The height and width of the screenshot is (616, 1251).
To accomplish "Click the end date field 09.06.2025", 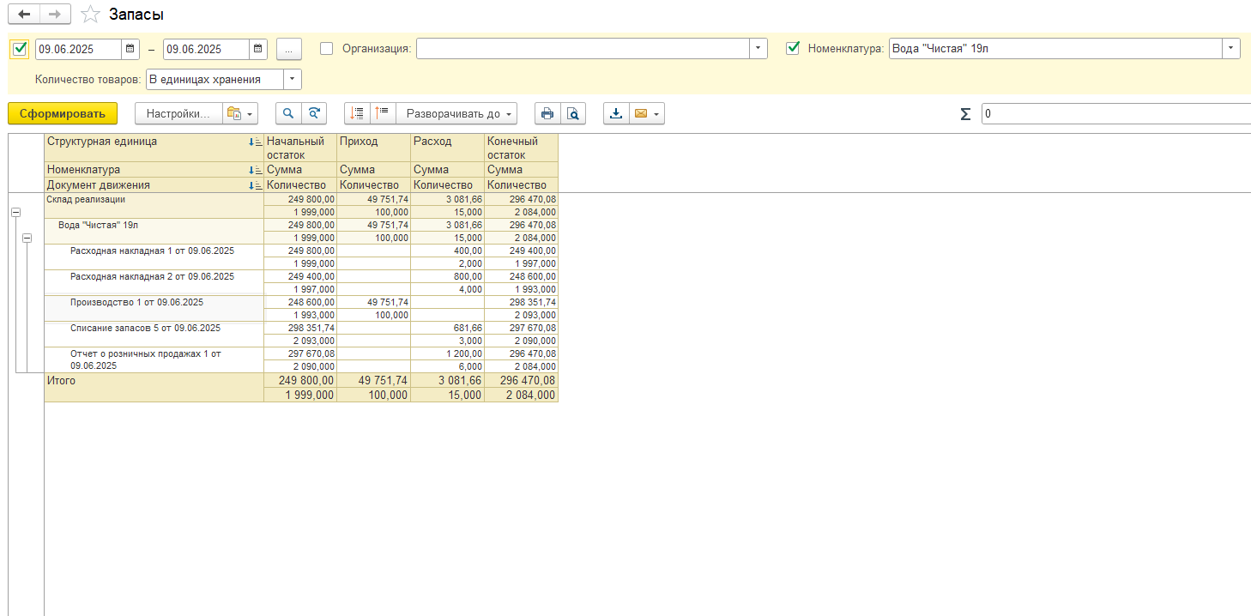I will 206,49.
